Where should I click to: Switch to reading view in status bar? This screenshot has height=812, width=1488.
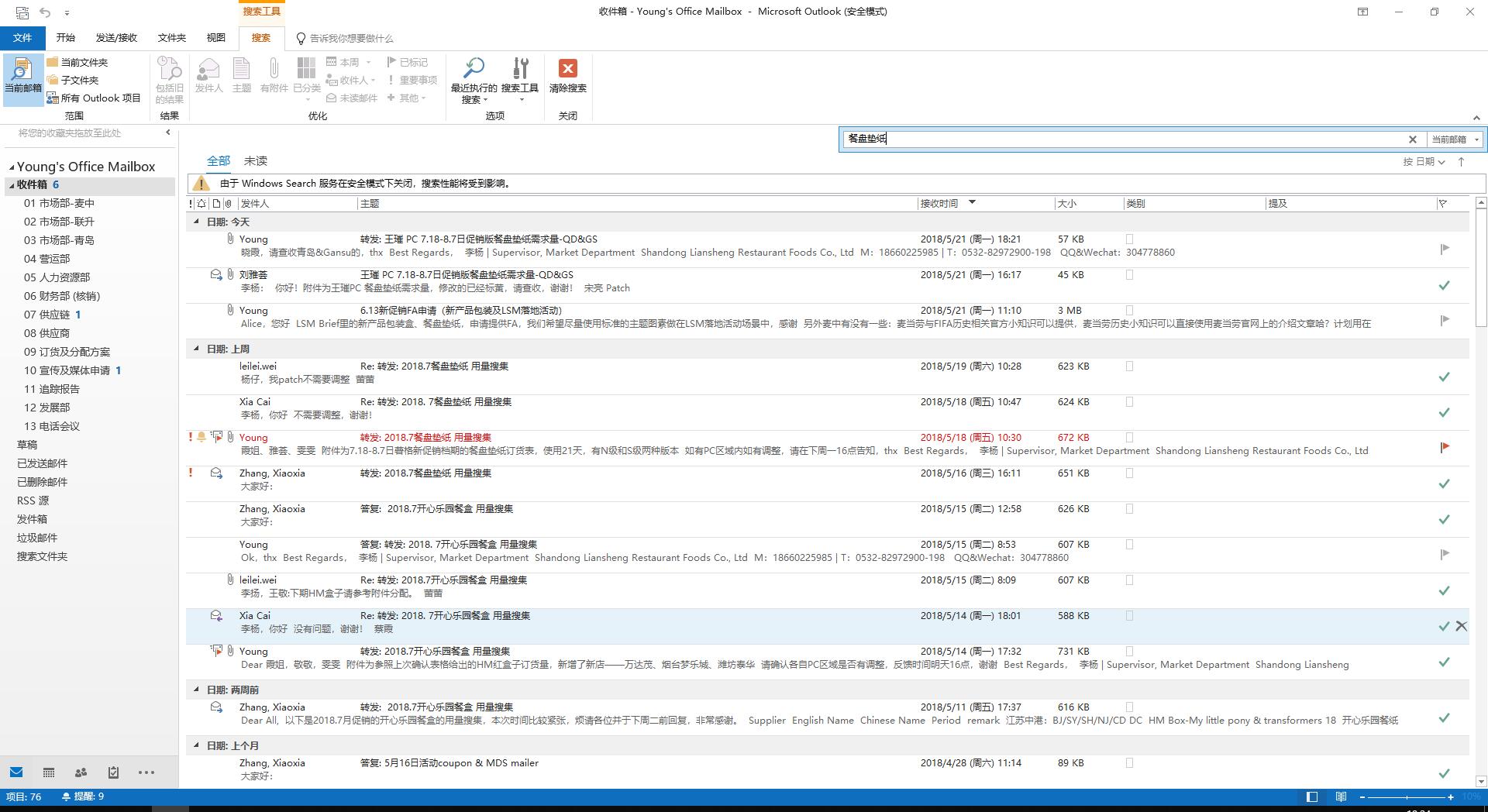1341,797
